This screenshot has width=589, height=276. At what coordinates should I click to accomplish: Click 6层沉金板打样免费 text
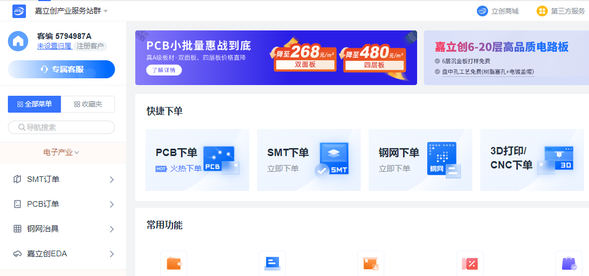(x=466, y=61)
